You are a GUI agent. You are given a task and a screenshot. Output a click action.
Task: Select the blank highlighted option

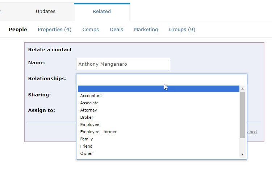pyautogui.click(x=159, y=89)
